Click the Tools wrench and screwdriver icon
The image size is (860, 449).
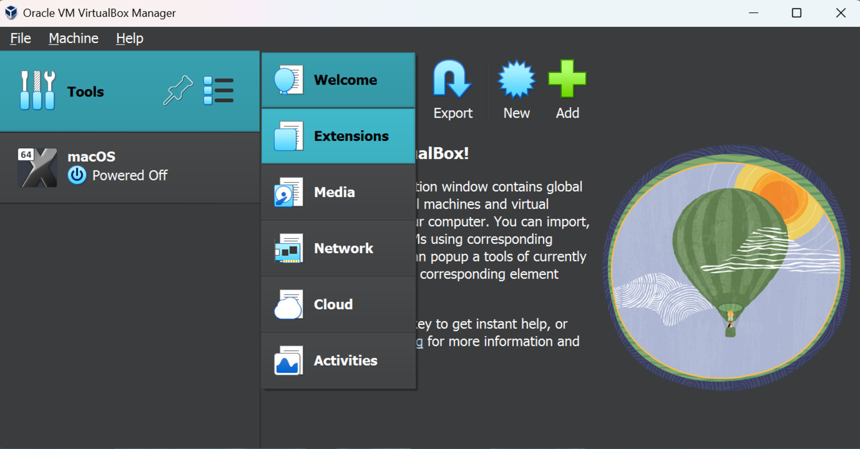point(38,90)
